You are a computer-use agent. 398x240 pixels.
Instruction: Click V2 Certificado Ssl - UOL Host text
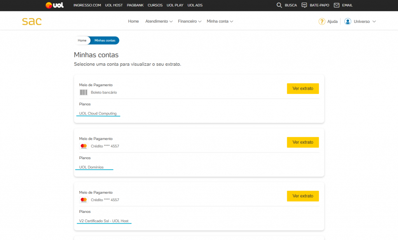coord(103,221)
